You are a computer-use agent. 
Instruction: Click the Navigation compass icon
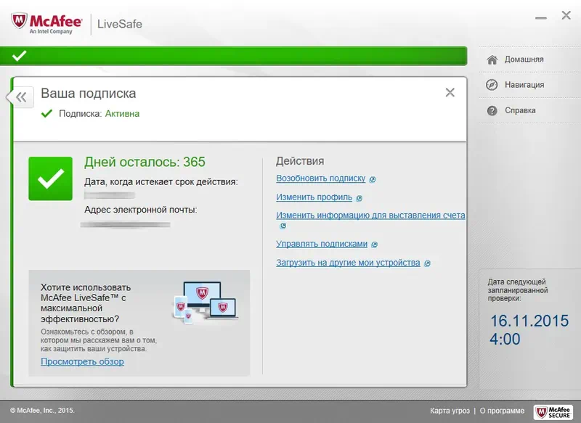click(x=492, y=85)
